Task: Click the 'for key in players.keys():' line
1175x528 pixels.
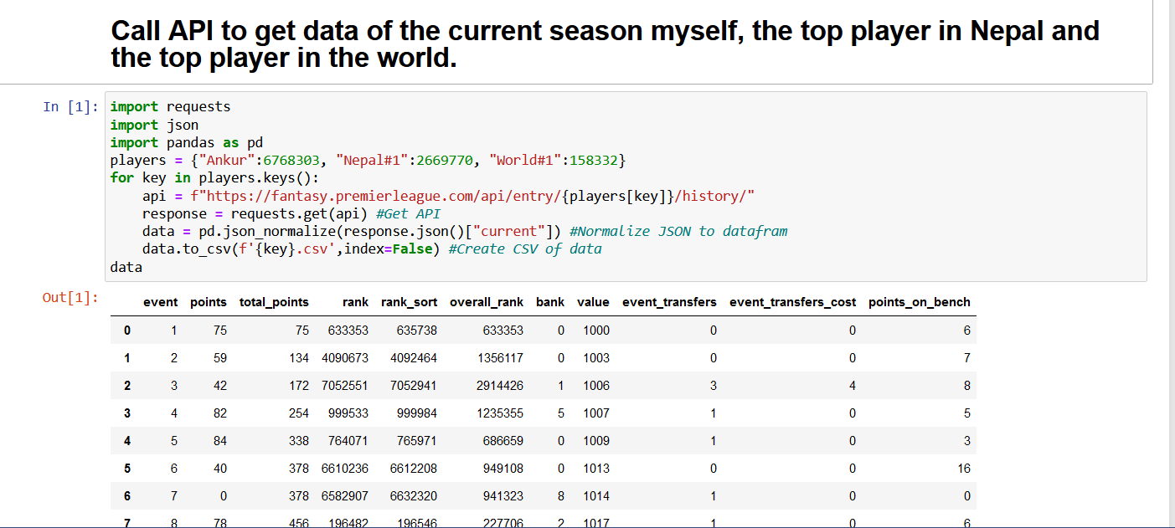Action: (214, 177)
